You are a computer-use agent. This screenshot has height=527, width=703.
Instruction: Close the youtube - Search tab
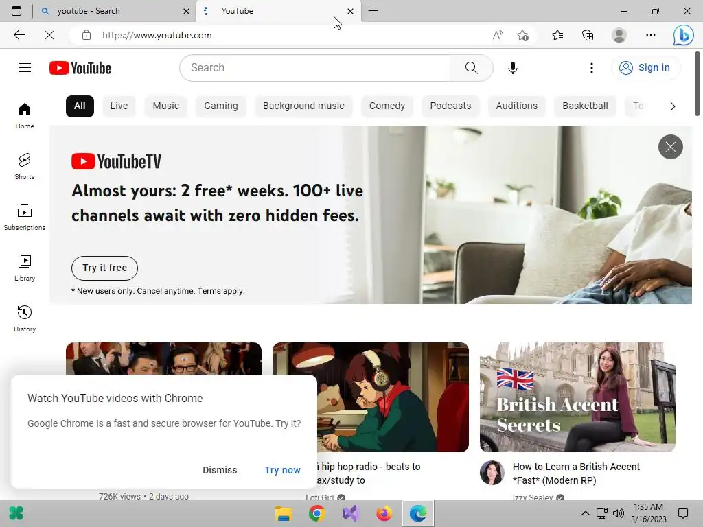[x=187, y=11]
